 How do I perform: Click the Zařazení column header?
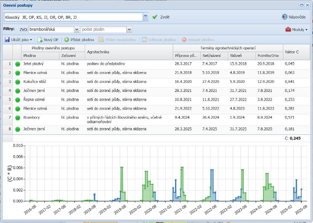click(x=72, y=56)
